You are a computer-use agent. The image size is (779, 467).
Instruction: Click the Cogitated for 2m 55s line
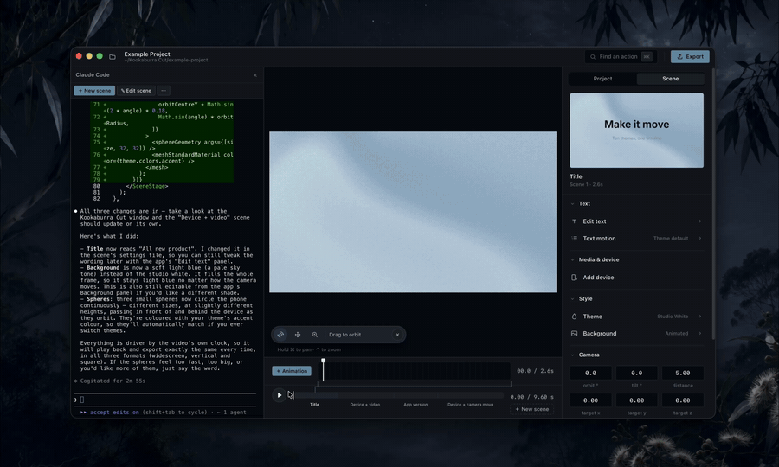point(113,381)
